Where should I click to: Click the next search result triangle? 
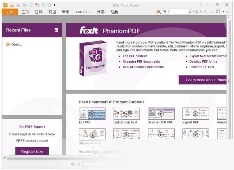pyautogui.click(x=211, y=12)
